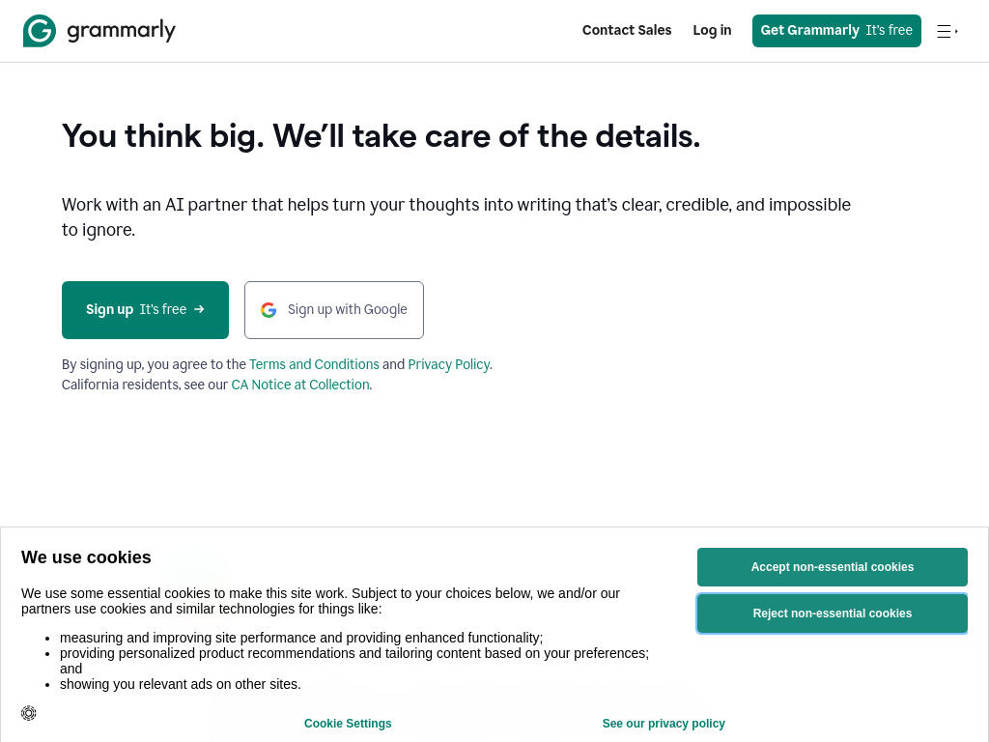Choose Sign up with Google
The width and height of the screenshot is (989, 742).
333,309
